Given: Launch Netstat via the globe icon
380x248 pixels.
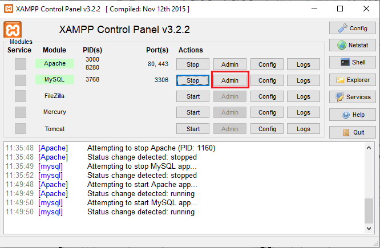Looking at the screenshot, I should (x=353, y=45).
